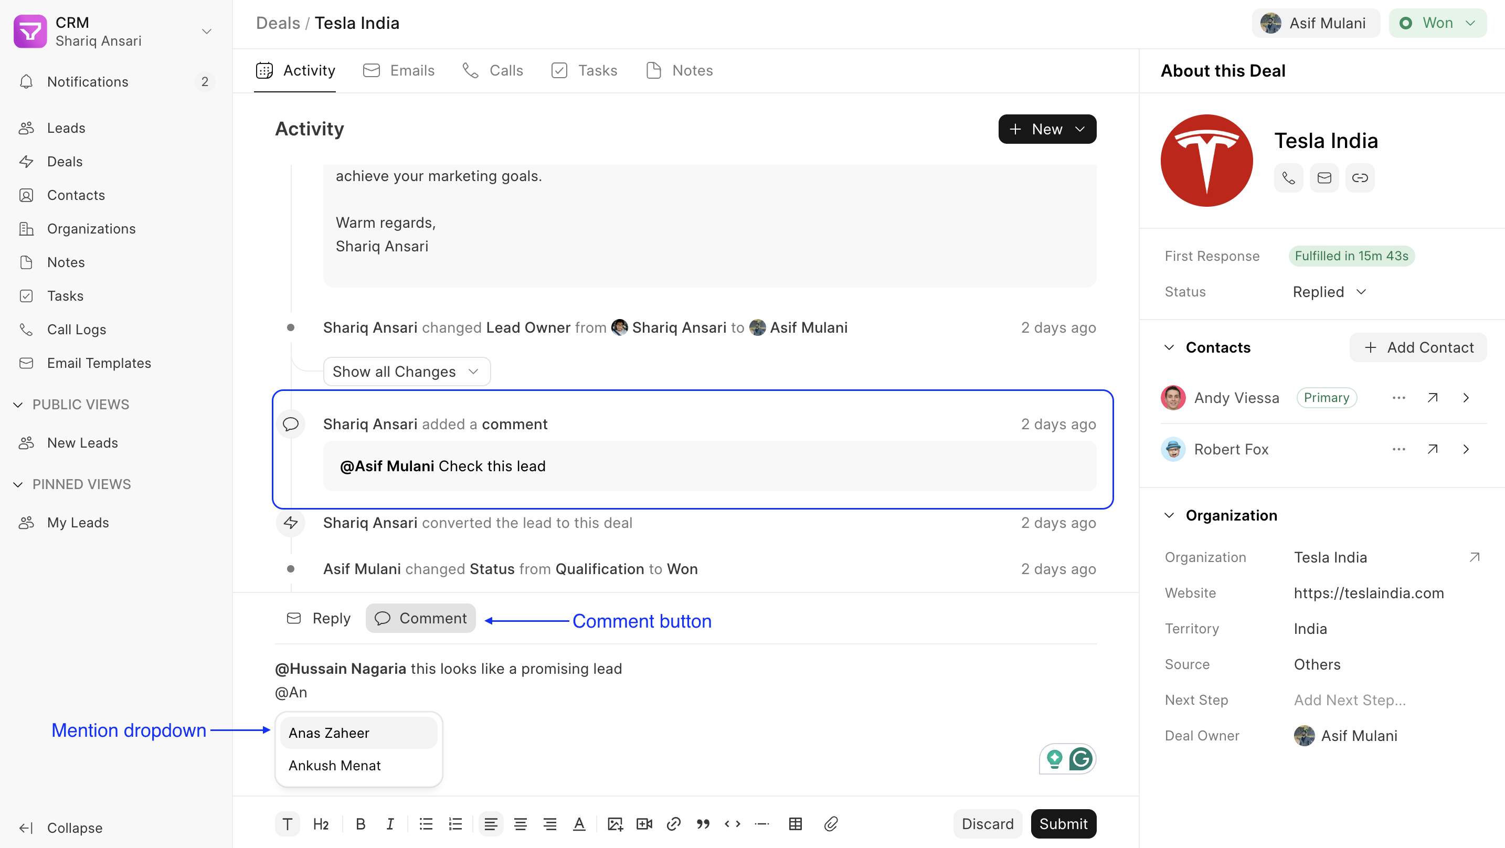The height and width of the screenshot is (848, 1505).
Task: Select the Comment mode button
Action: [421, 618]
